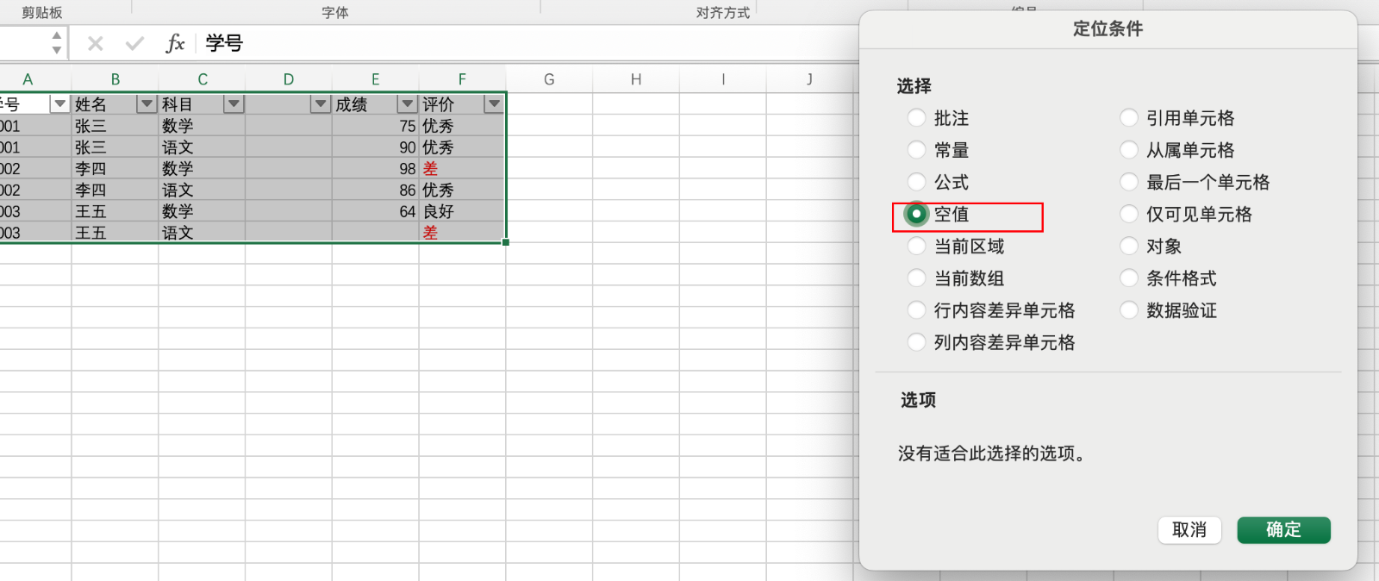Open the 科目 column filter dropdown
Image resolution: width=1379 pixels, height=581 pixels.
tap(234, 104)
